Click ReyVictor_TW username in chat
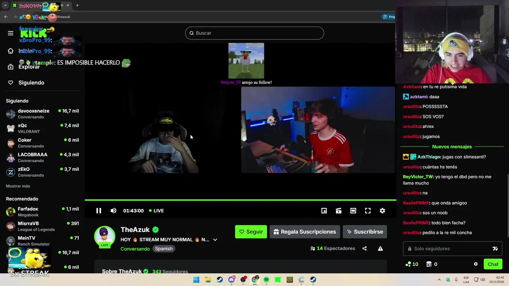Screen dimensions: 509x286 418,177
